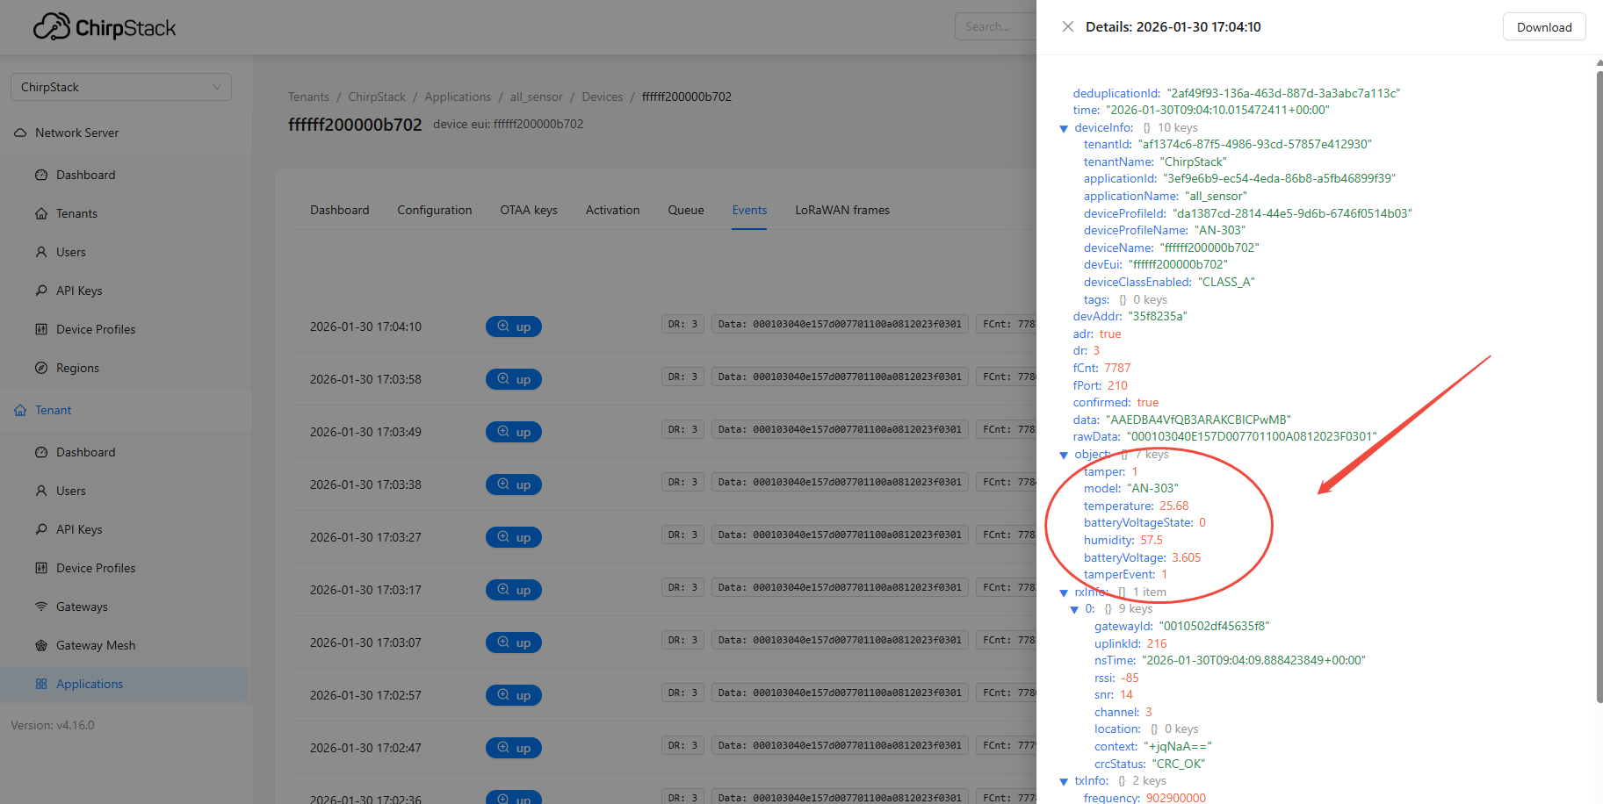Collapse the rxInfo JSON node
The width and height of the screenshot is (1603, 804).
tap(1064, 592)
